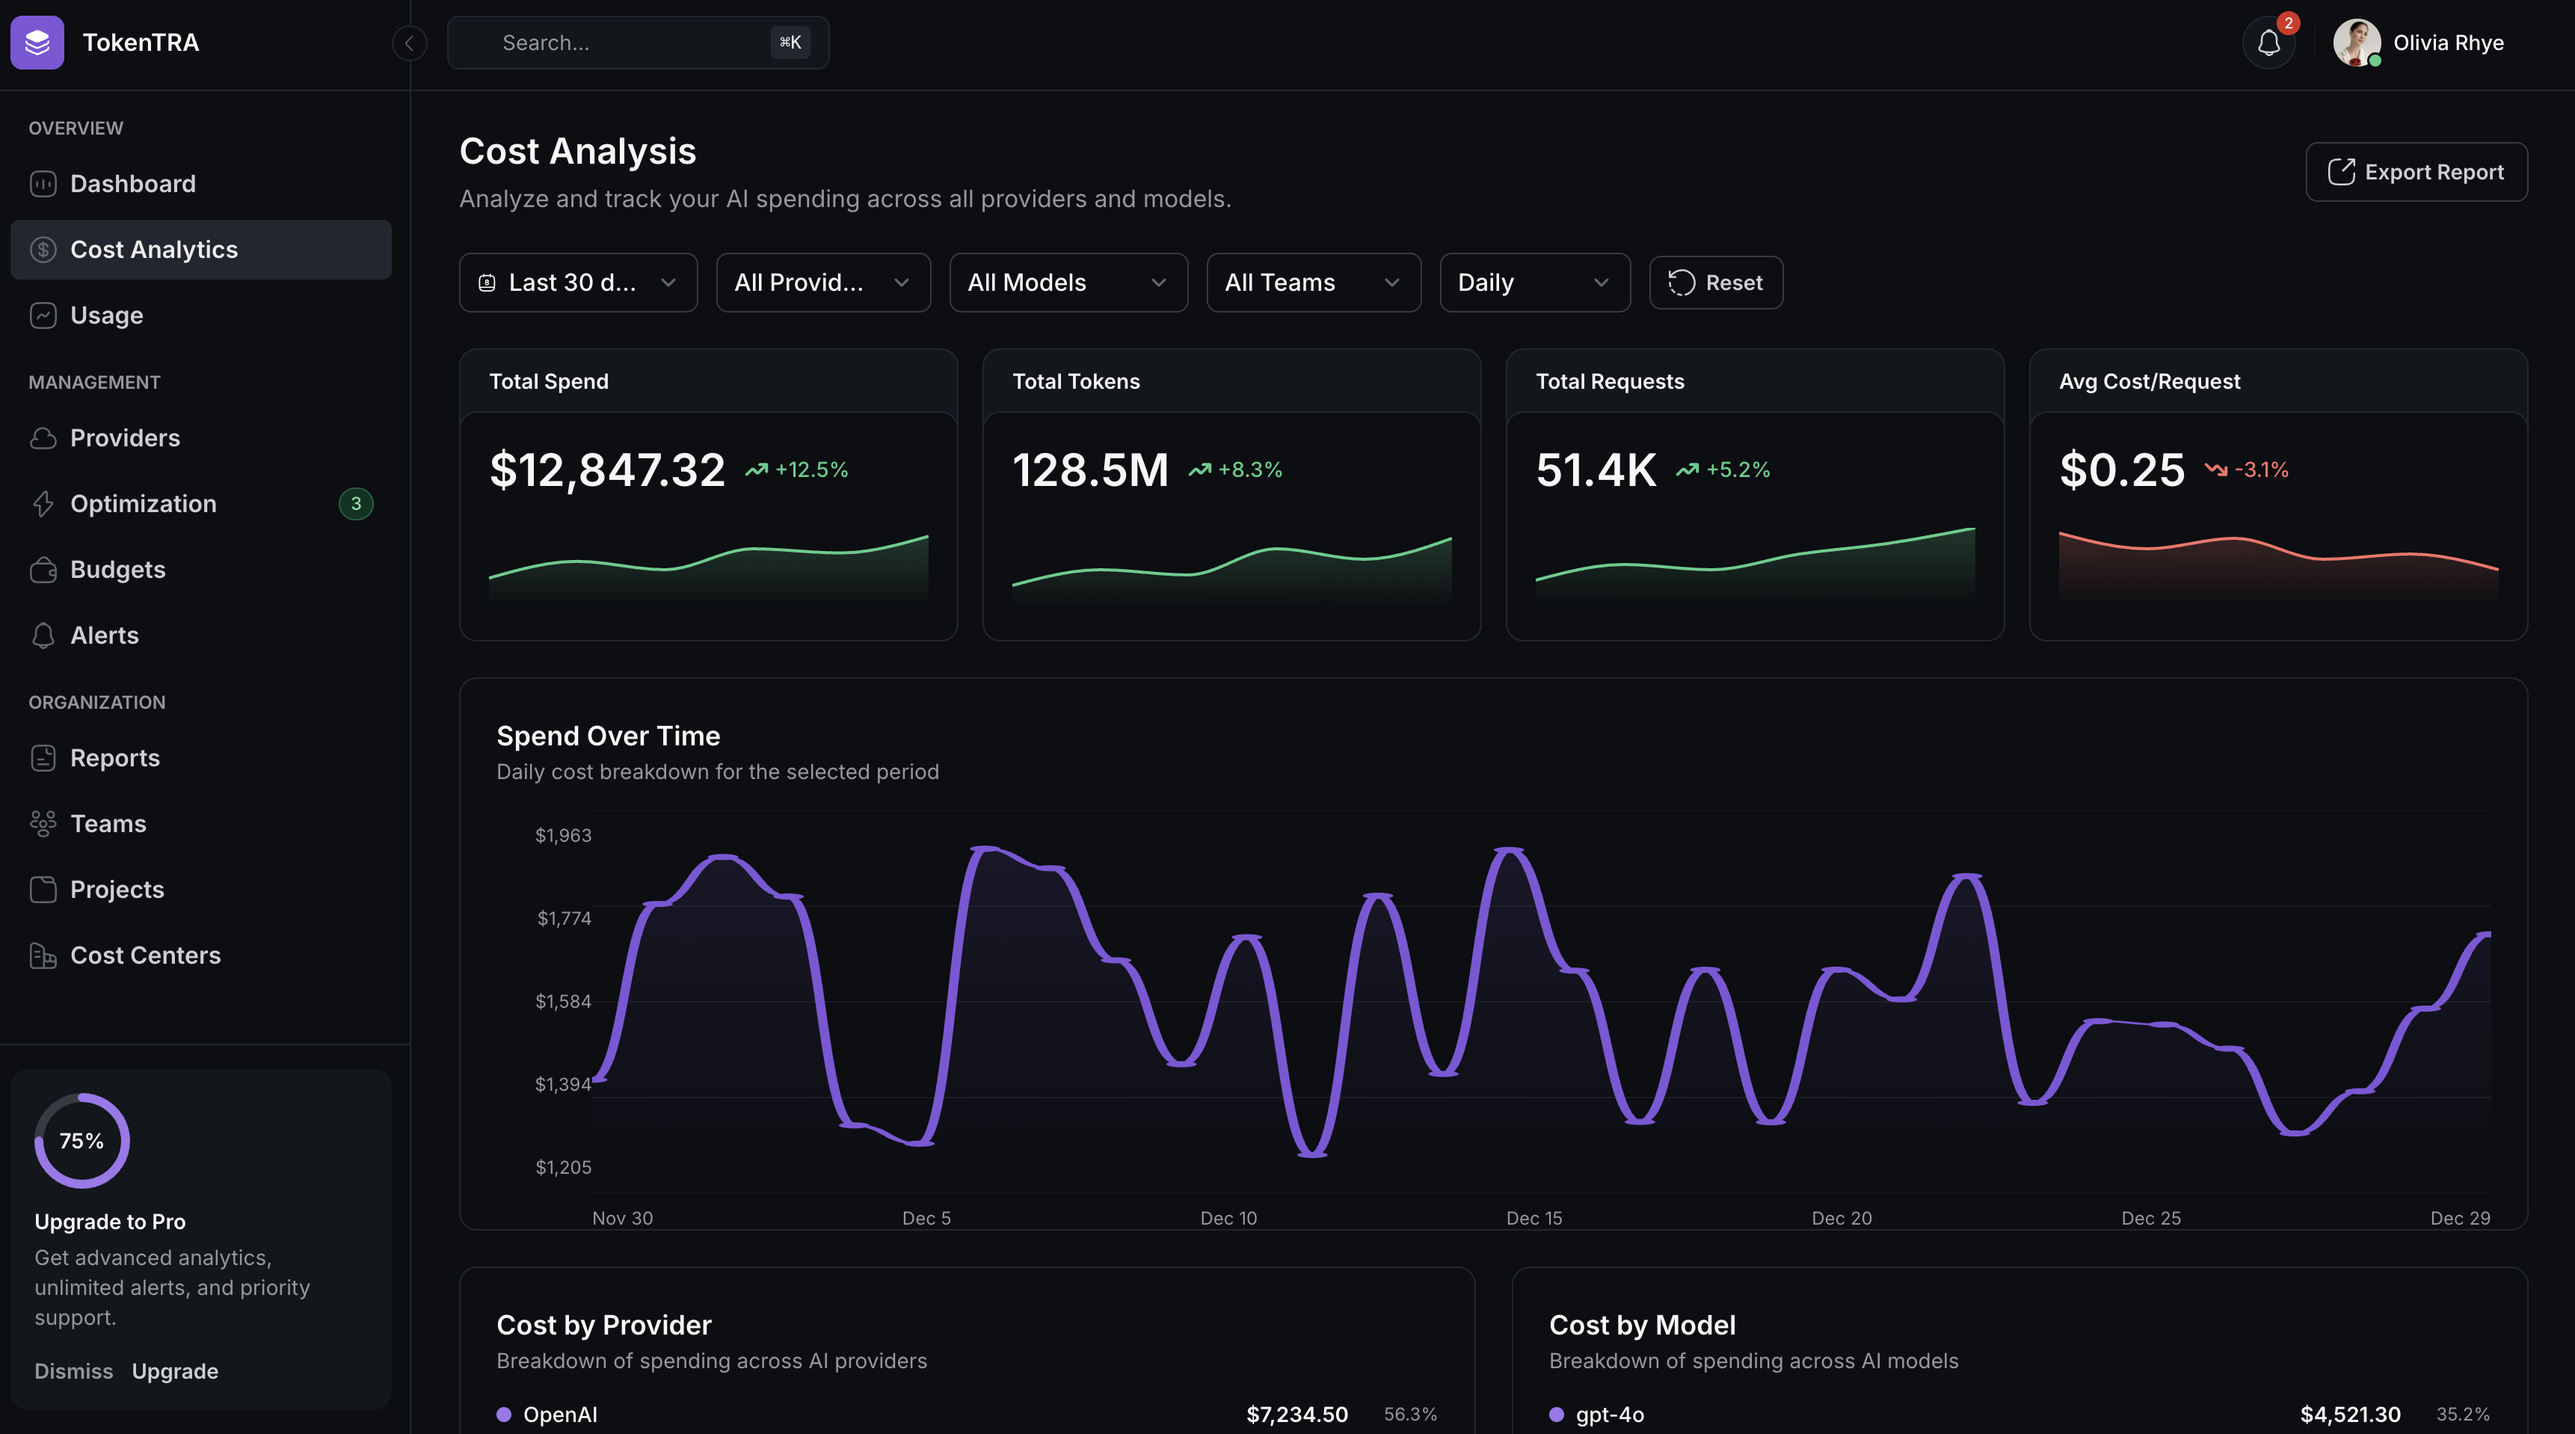This screenshot has height=1434, width=2575.
Task: Collapse the sidebar with the chevron arrow
Action: (x=409, y=43)
